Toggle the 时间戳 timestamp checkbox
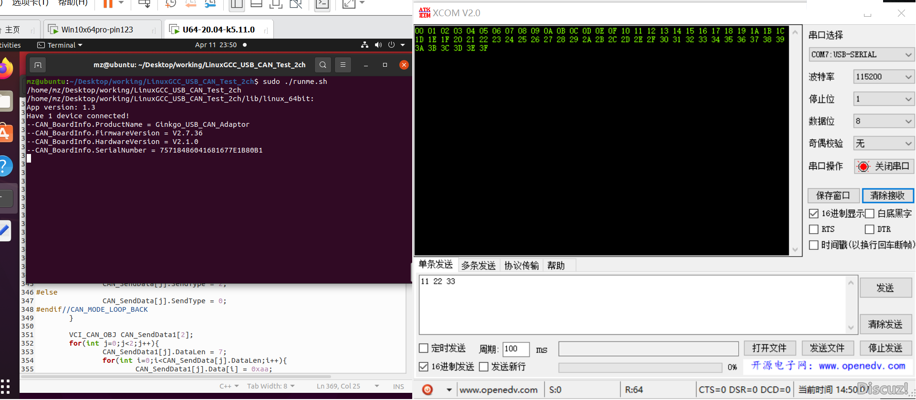This screenshot has height=400, width=916. click(814, 245)
